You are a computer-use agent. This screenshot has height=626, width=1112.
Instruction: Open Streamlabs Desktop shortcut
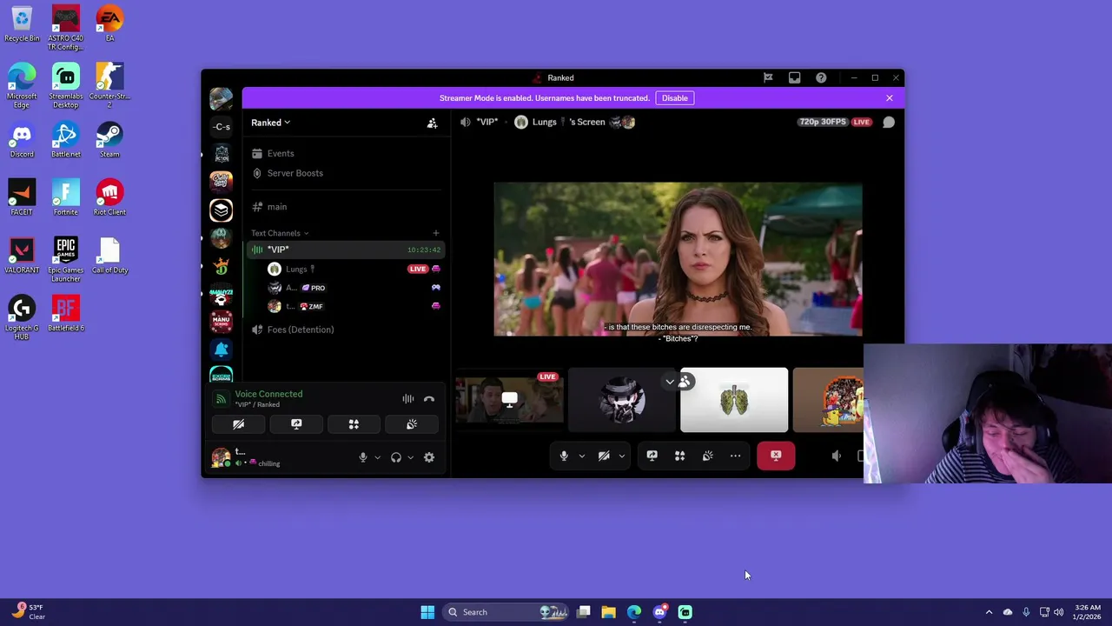(66, 86)
